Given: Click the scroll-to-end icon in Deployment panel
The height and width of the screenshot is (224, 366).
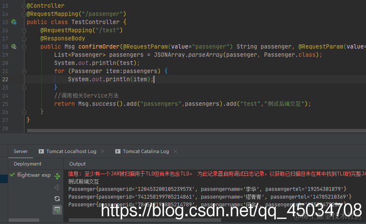Looking at the screenshot, I should 57,209.
